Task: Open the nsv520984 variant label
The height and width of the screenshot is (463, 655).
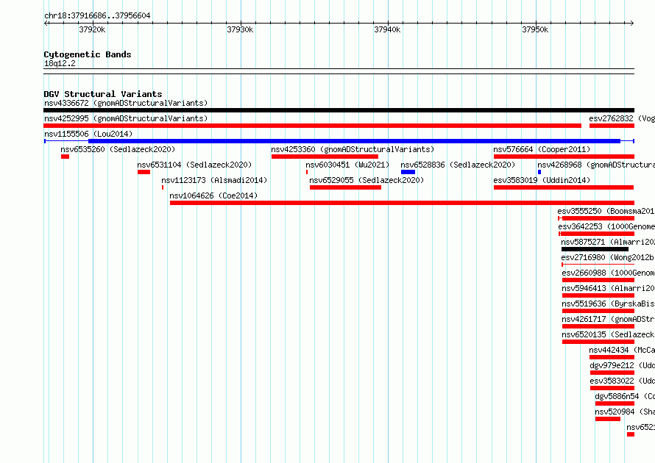Action: pos(625,412)
